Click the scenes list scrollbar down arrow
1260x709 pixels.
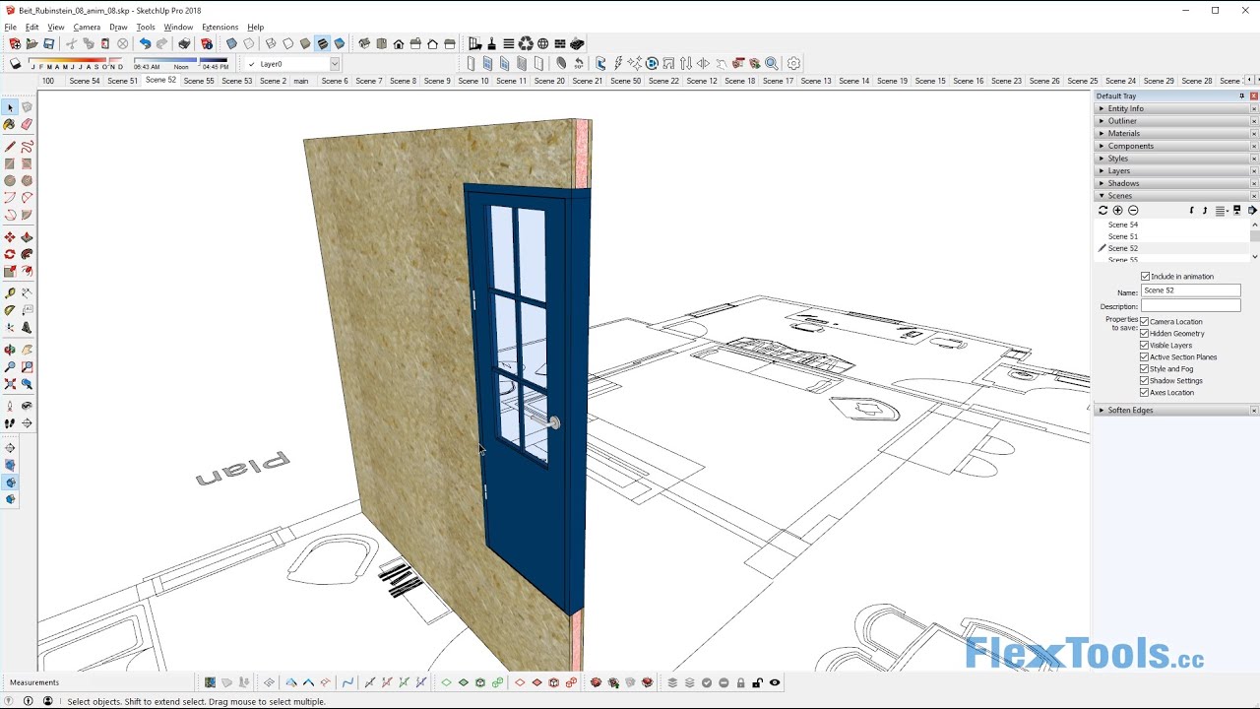pos(1254,256)
